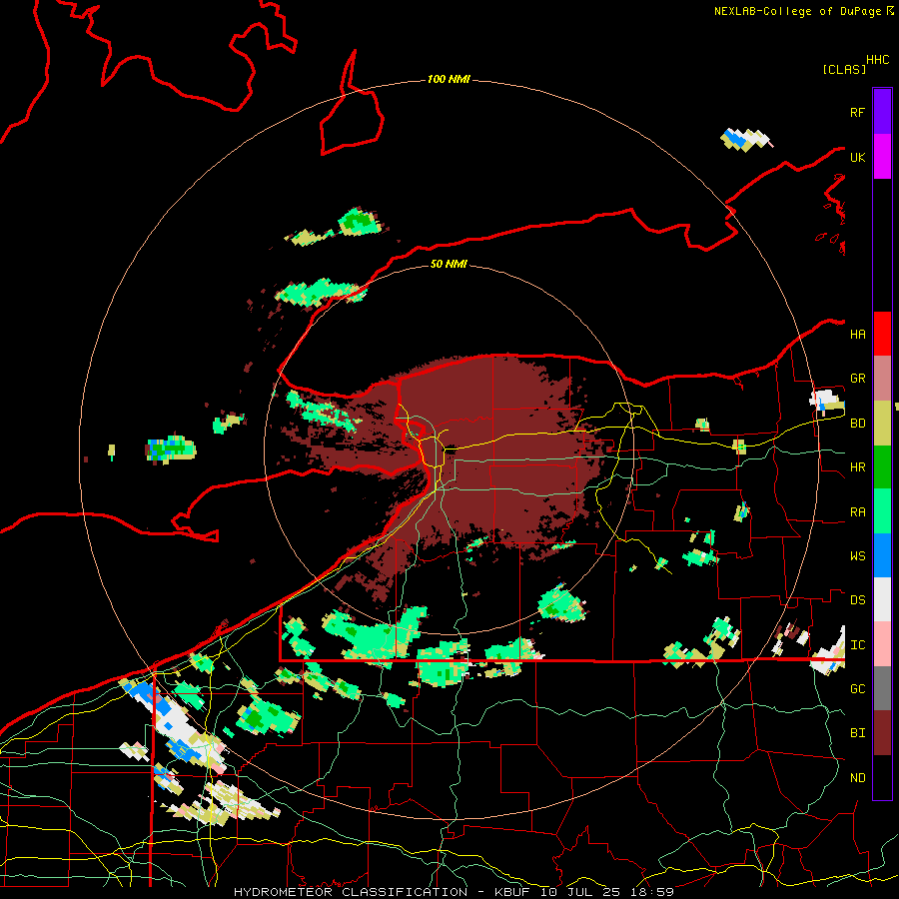
Task: Click the NEXLAB-College of DuPage credit text
Action: click(797, 11)
